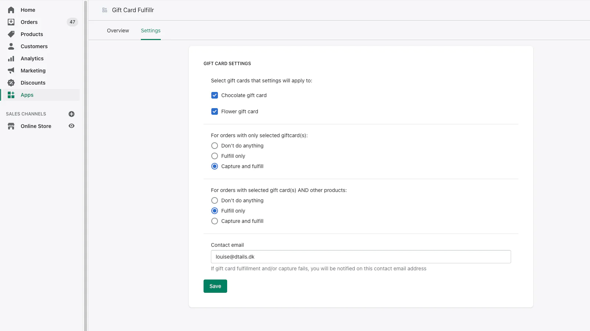Click the sidebar vertical scrollbar
Image resolution: width=590 pixels, height=331 pixels.
pos(86,165)
